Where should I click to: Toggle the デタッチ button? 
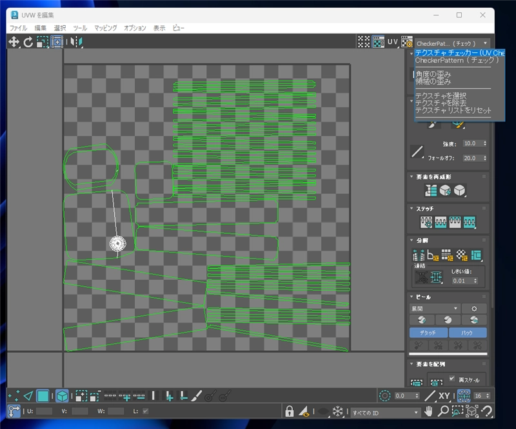coord(428,333)
